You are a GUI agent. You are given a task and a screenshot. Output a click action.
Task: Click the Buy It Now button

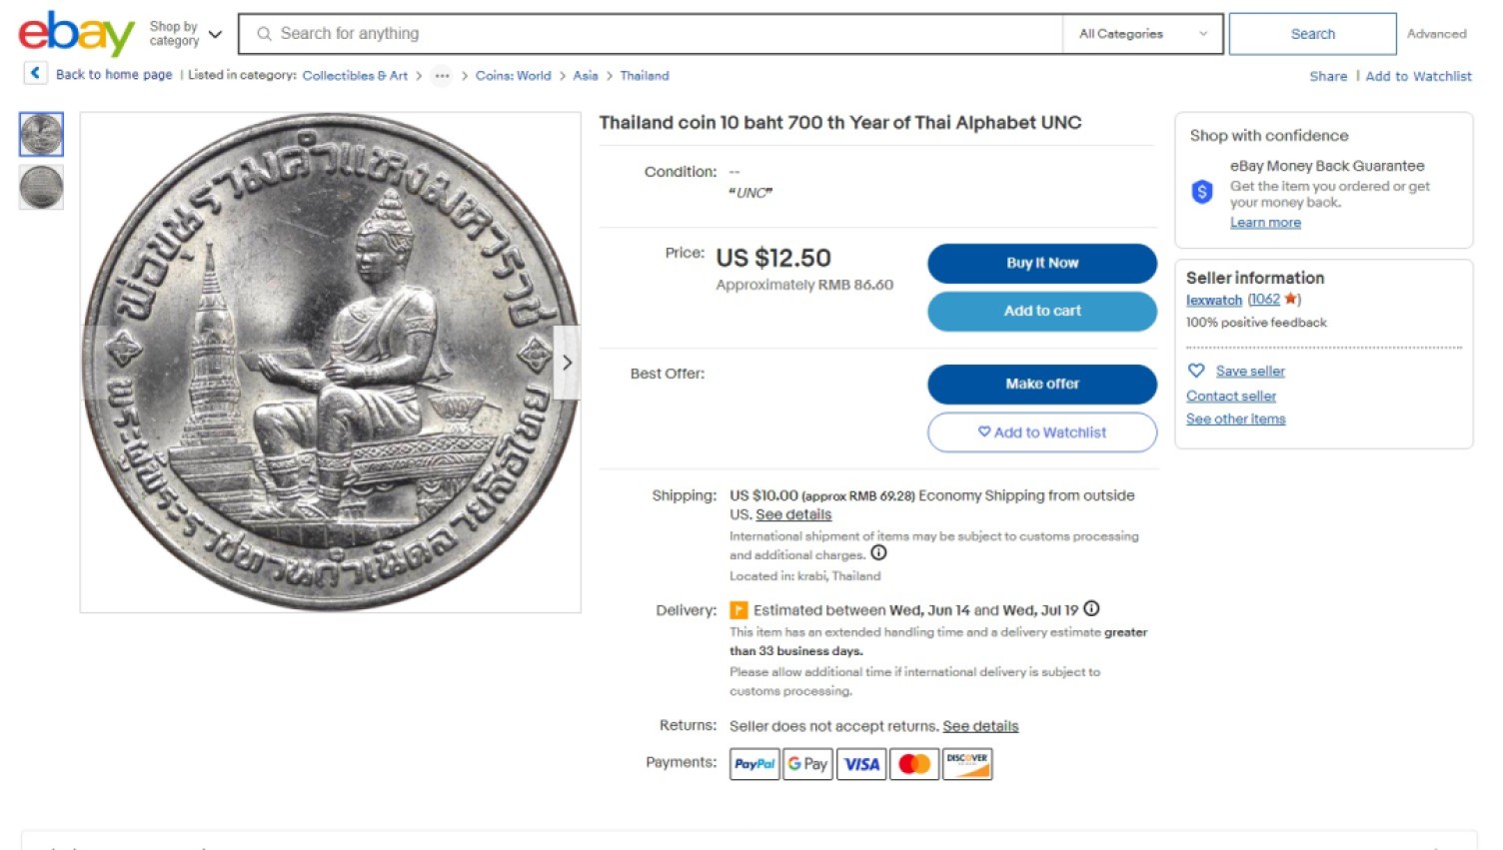click(x=1042, y=263)
